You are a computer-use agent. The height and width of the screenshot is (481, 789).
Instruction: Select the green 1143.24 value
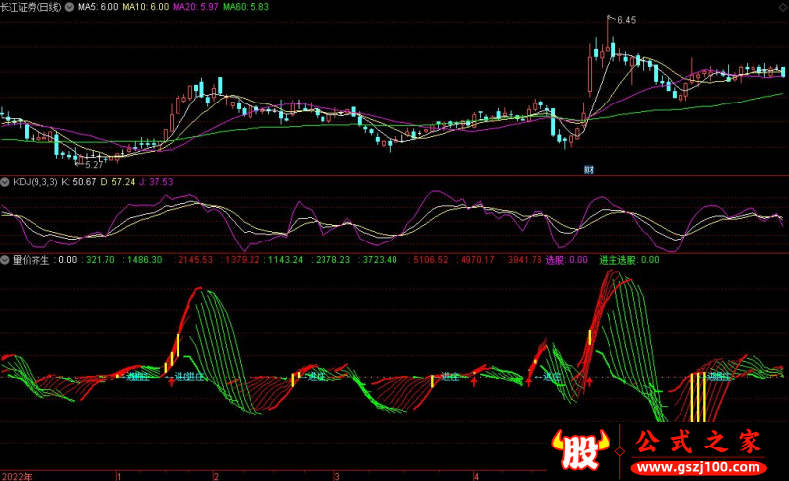(285, 260)
